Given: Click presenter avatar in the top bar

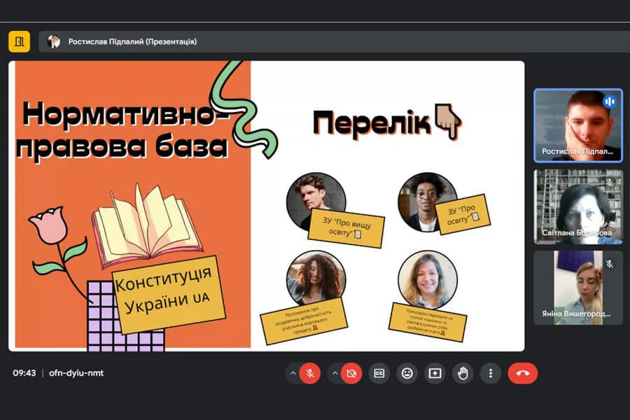Looking at the screenshot, I should pyautogui.click(x=54, y=42).
